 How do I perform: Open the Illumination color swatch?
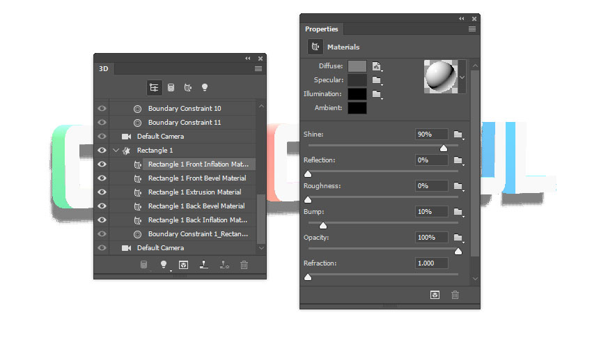click(x=357, y=94)
